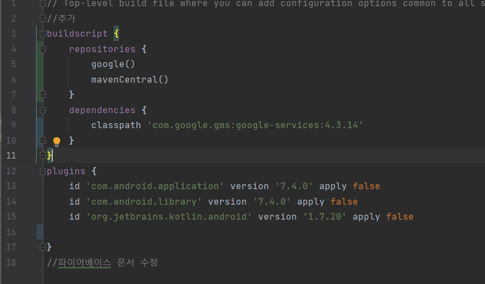This screenshot has height=284, width=485.
Task: Click the 'org.jetbrains.kotlin.android' string
Action: click(x=169, y=217)
